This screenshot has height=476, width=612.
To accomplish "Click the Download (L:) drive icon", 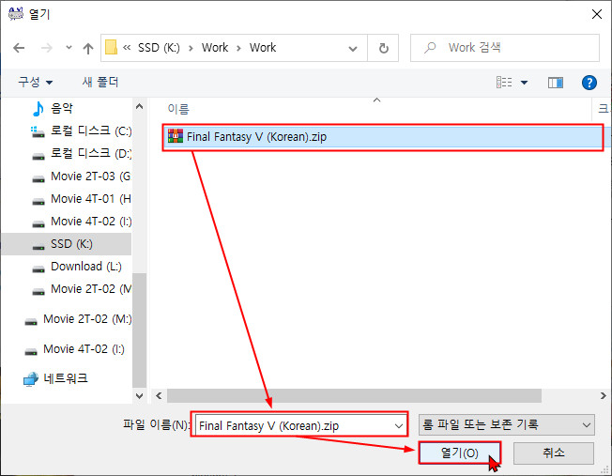I will click(38, 269).
